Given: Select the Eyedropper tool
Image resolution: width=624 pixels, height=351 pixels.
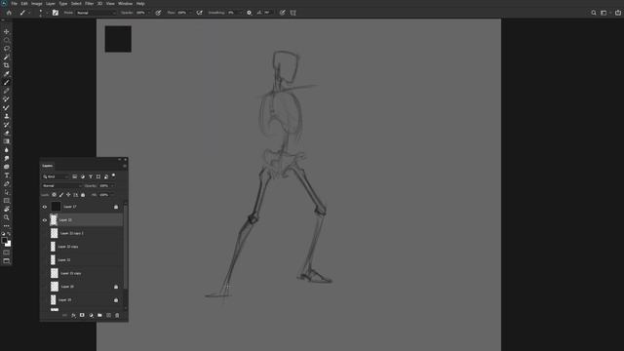Looking at the screenshot, I should tap(7, 74).
